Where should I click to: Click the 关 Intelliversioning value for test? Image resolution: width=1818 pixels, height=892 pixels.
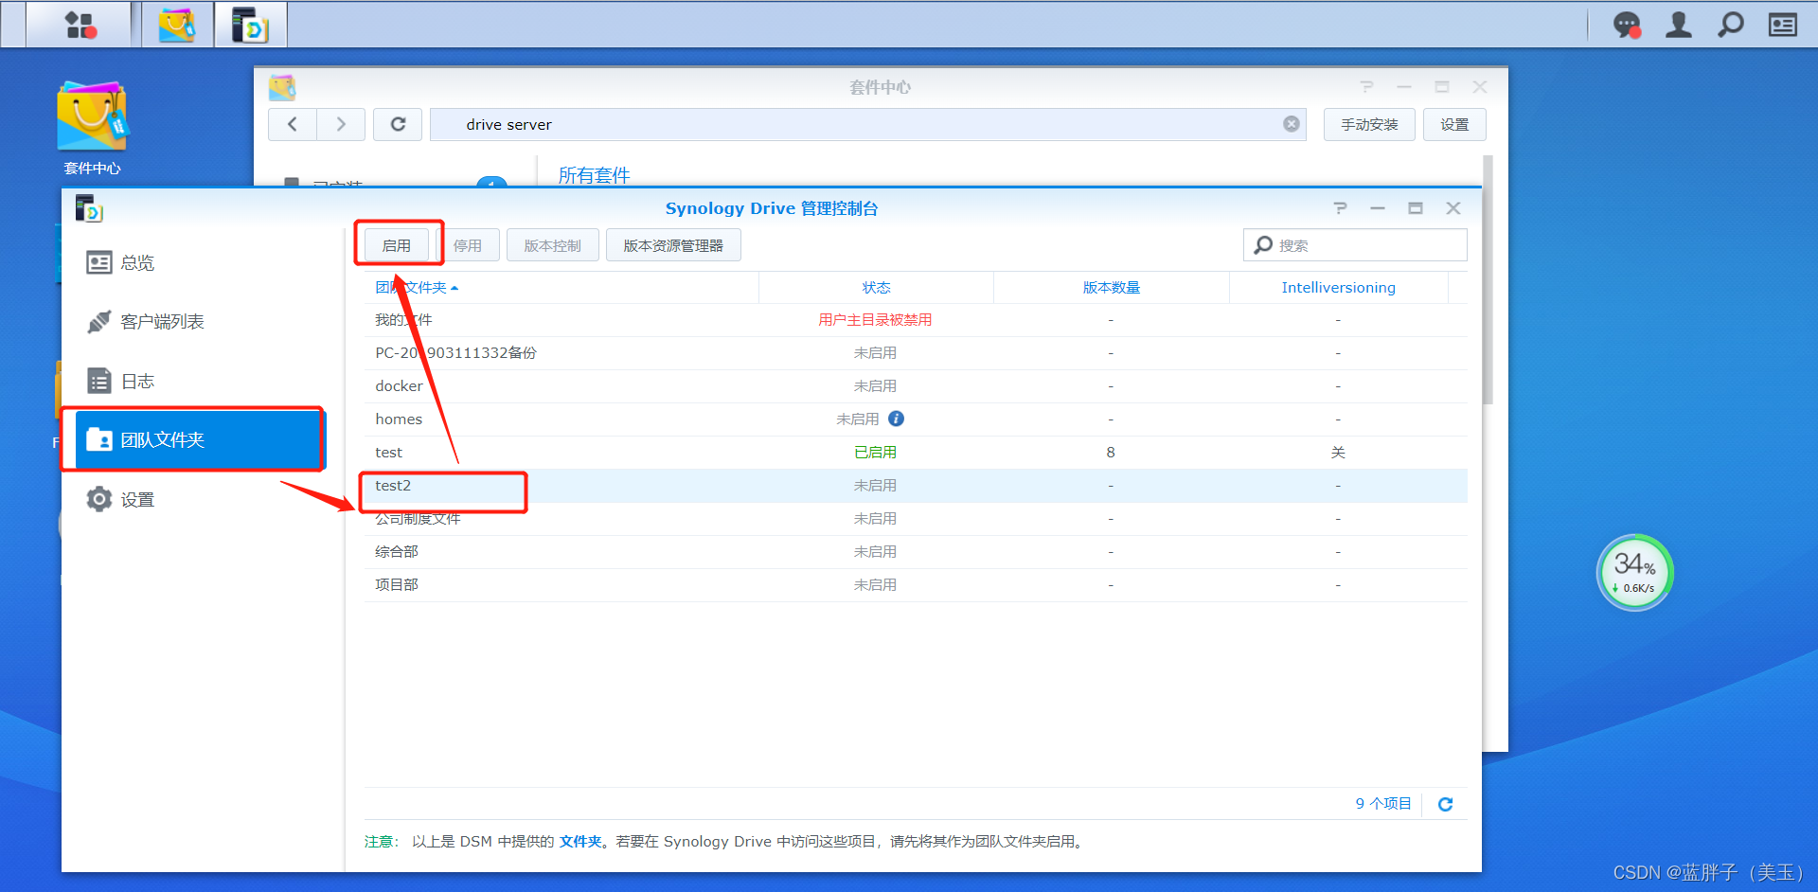[1338, 453]
